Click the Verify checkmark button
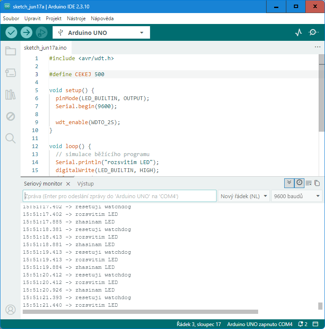This screenshot has width=325, height=329. pyautogui.click(x=11, y=32)
